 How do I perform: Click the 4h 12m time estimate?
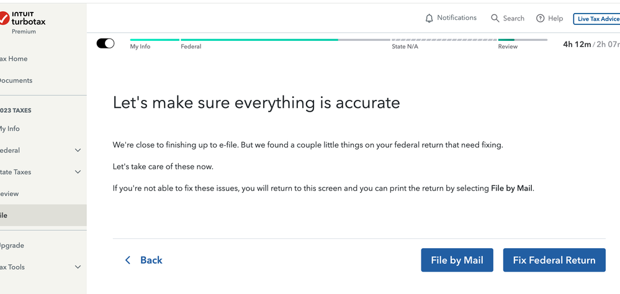577,44
